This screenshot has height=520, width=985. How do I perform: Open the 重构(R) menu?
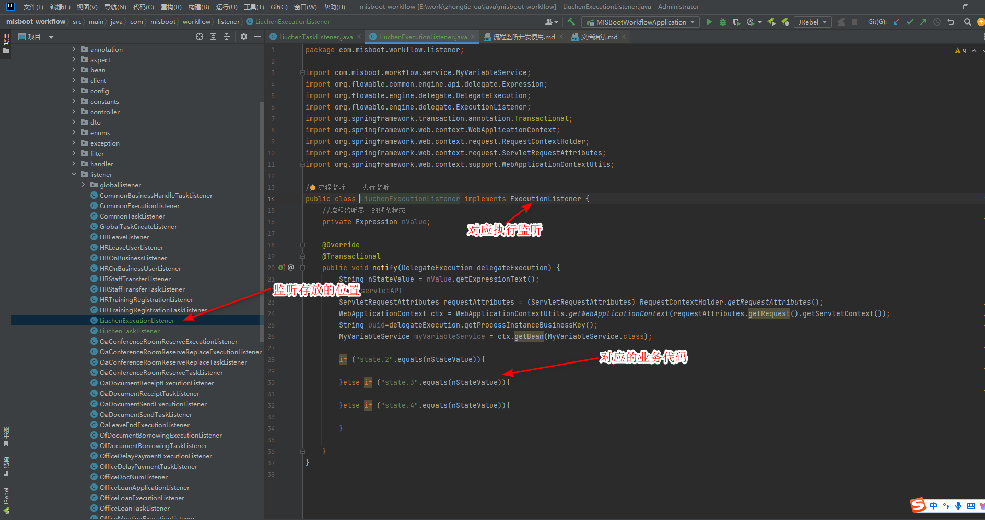pos(171,7)
